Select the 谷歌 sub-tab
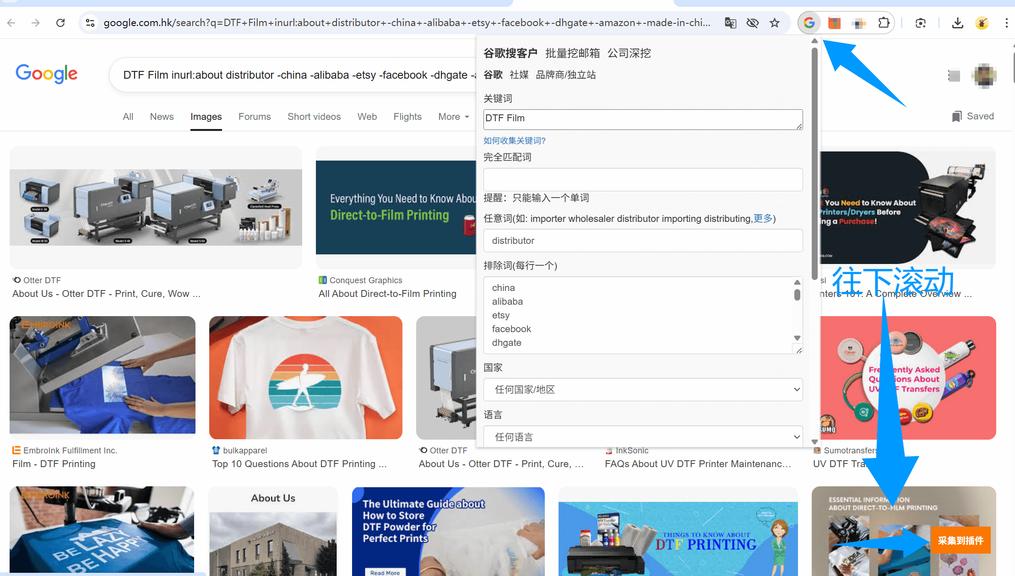Viewport: 1015px width, 576px height. pyautogui.click(x=493, y=75)
